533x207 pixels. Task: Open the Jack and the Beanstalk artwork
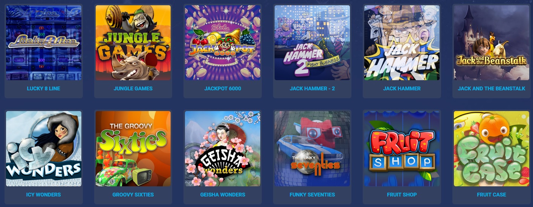(x=492, y=43)
